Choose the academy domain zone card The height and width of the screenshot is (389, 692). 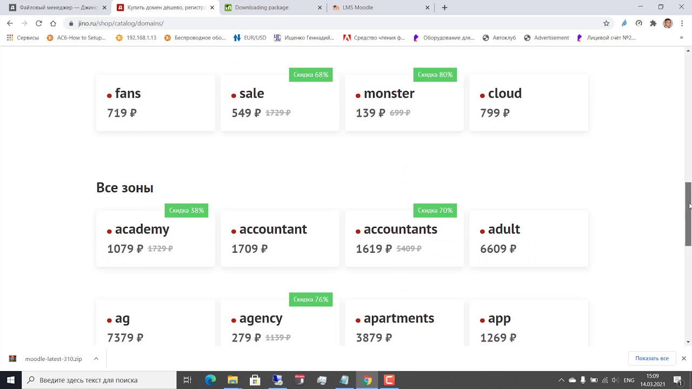point(156,238)
